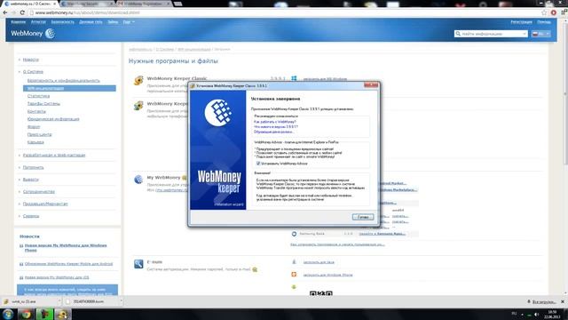Screen dimensions: 568x320
Task: Click show all downloads link
Action: [544, 302]
